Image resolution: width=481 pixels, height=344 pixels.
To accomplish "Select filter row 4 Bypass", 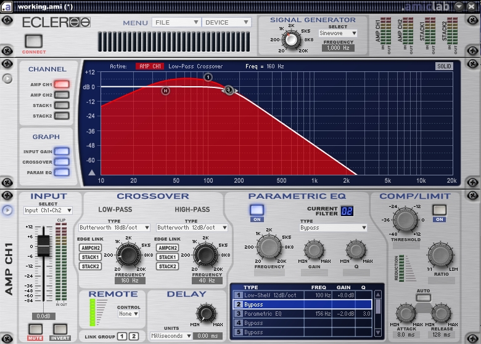I will tap(302, 322).
